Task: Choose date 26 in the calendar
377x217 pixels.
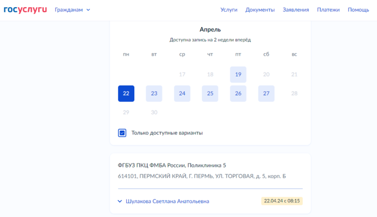Action: point(238,93)
